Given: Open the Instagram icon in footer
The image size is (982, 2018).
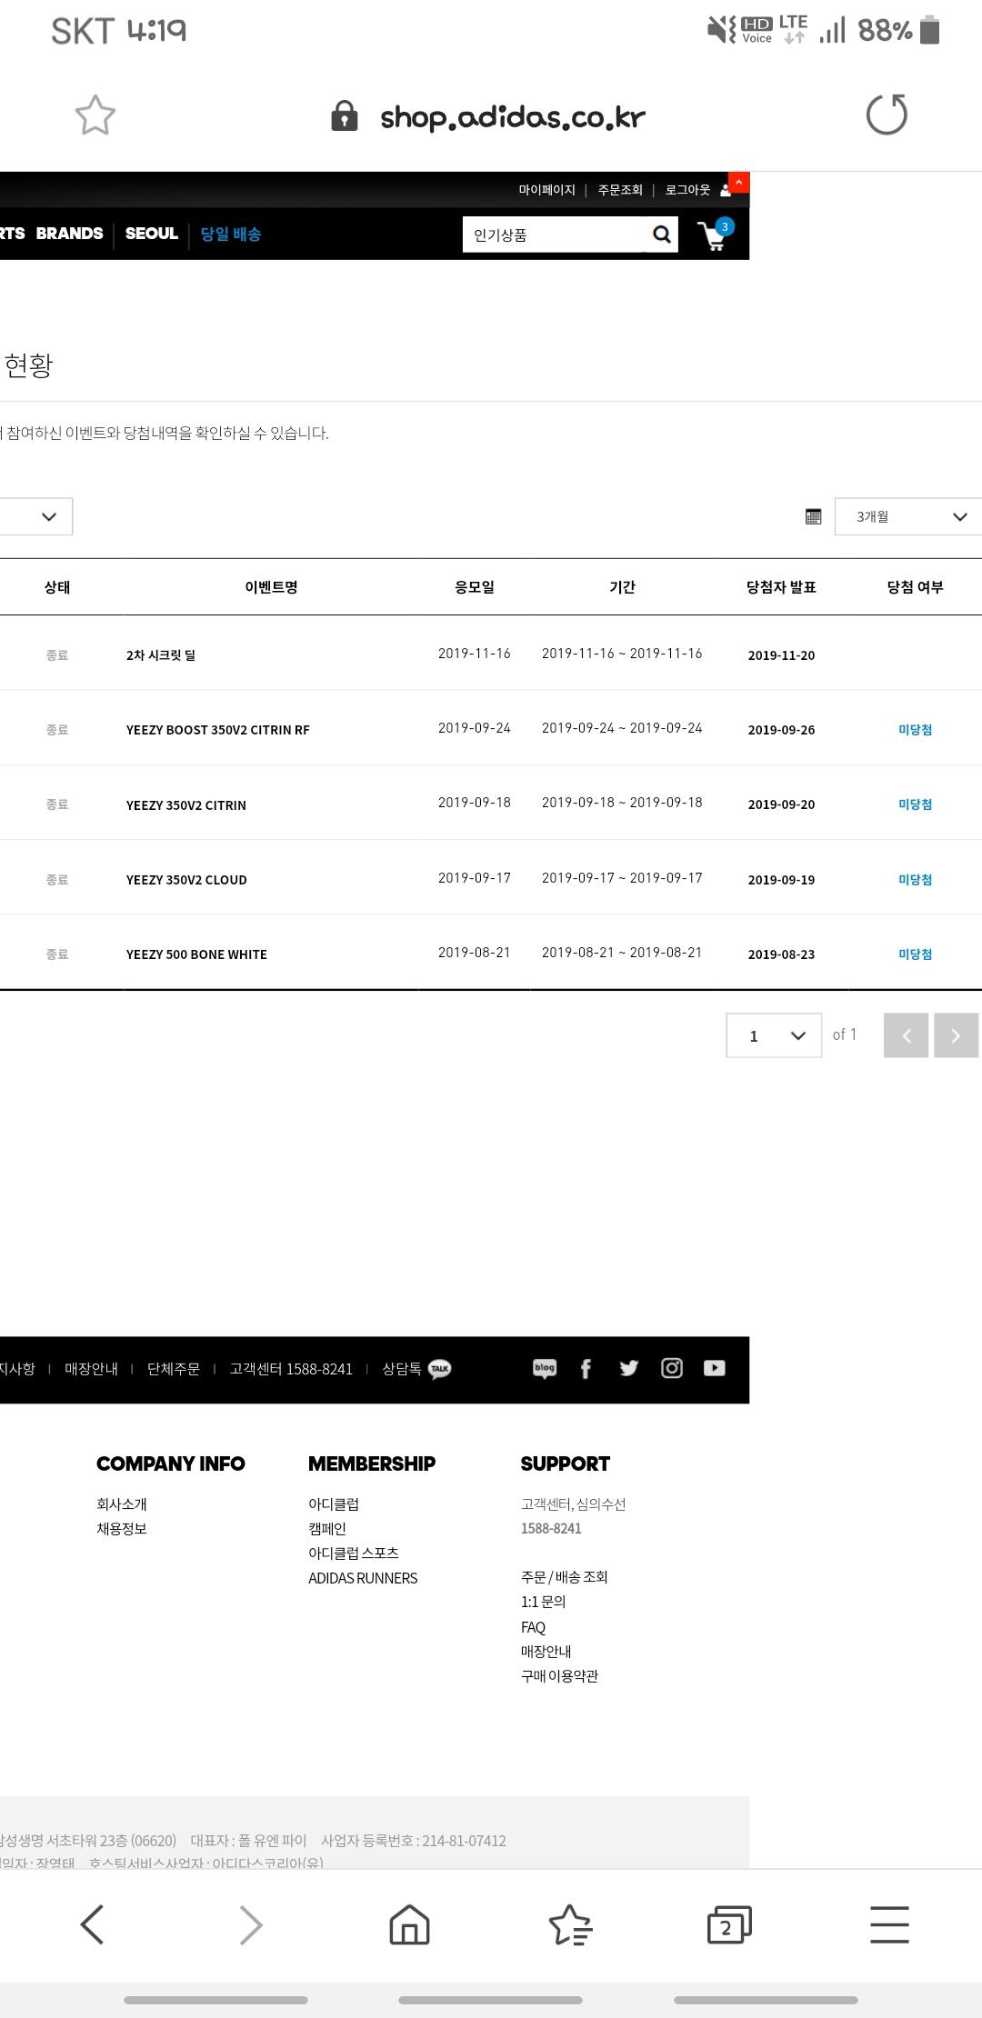Looking at the screenshot, I should [672, 1368].
